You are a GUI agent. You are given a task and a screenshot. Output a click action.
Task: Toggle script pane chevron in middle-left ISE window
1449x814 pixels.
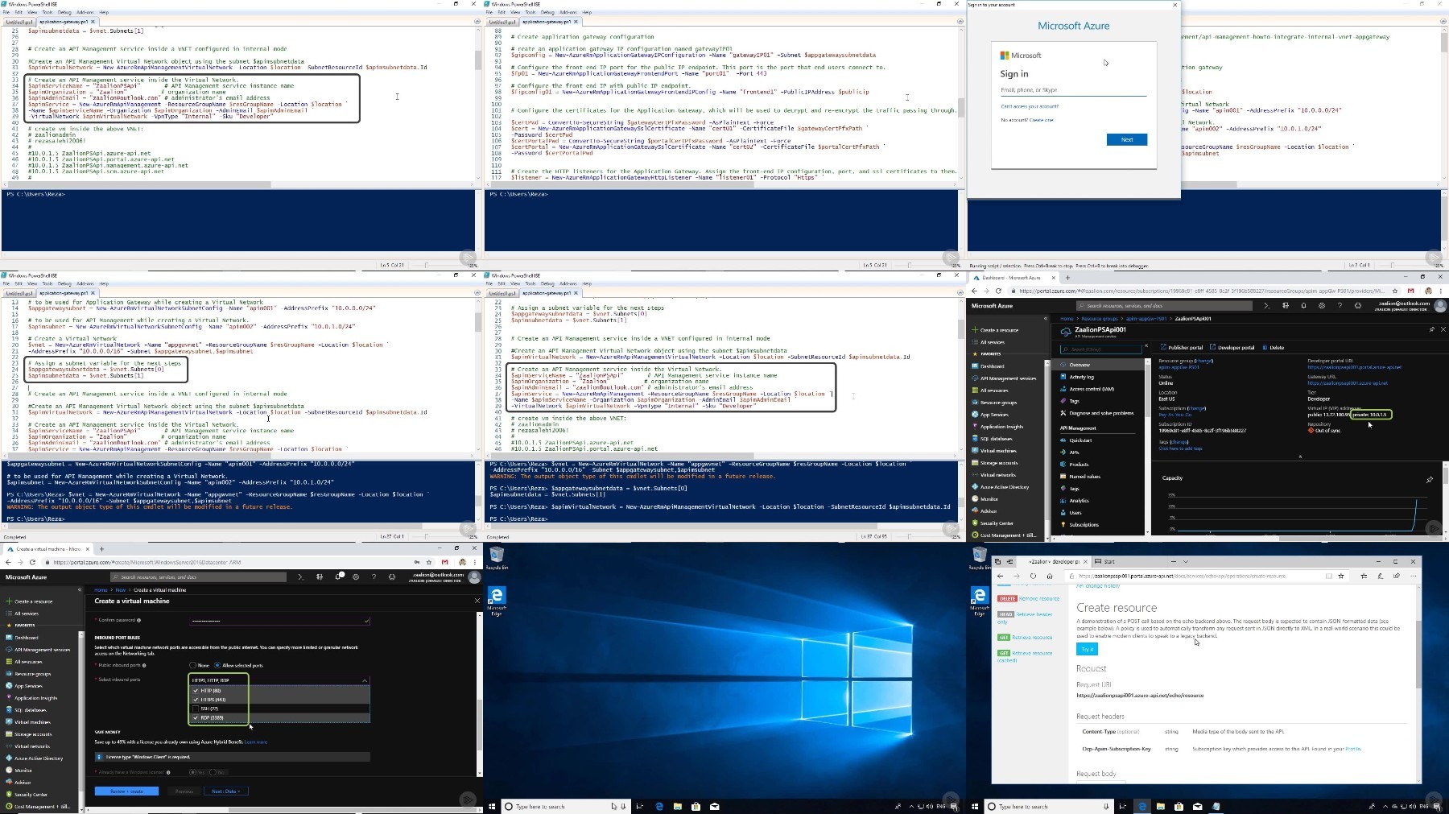click(477, 293)
